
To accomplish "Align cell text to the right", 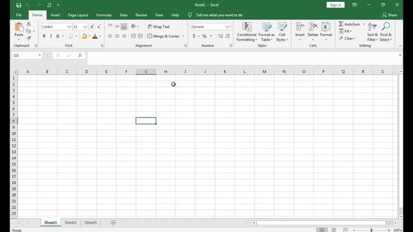I will (x=124, y=36).
